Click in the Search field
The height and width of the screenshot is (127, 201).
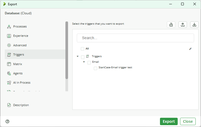135,38
